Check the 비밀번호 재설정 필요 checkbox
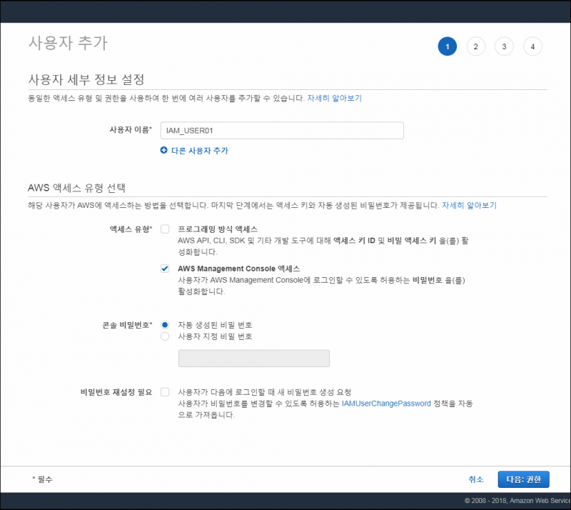 click(x=165, y=392)
